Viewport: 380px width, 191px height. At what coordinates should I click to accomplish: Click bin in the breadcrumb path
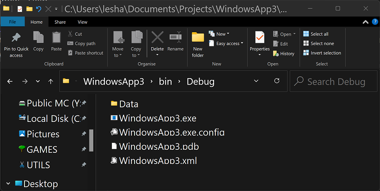[x=165, y=82]
